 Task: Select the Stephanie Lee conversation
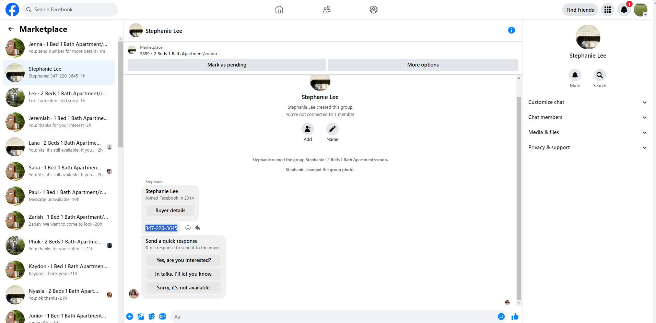click(59, 73)
